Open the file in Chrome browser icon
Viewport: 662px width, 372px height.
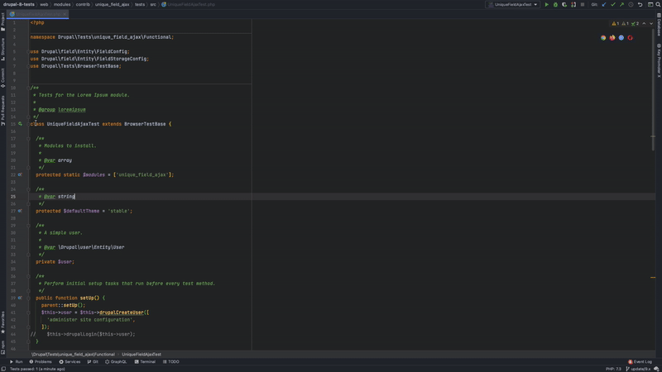604,37
